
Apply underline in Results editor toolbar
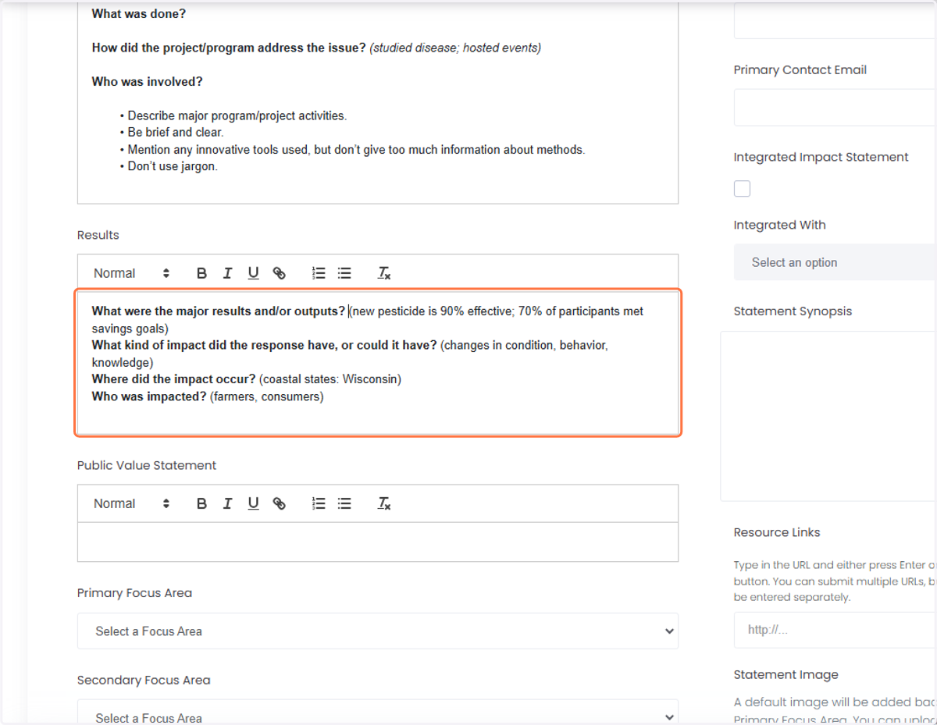(x=253, y=273)
